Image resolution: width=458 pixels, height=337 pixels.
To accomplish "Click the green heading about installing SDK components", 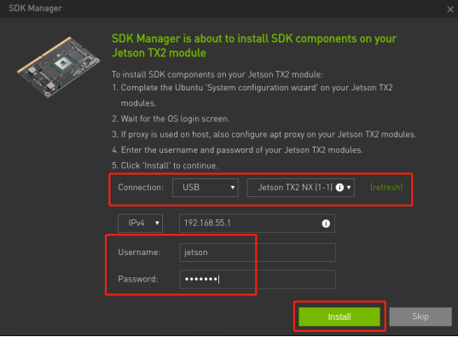I will [254, 45].
